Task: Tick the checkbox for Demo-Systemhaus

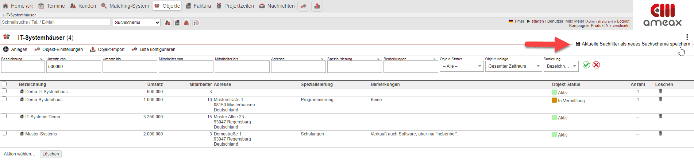Action: point(4,99)
